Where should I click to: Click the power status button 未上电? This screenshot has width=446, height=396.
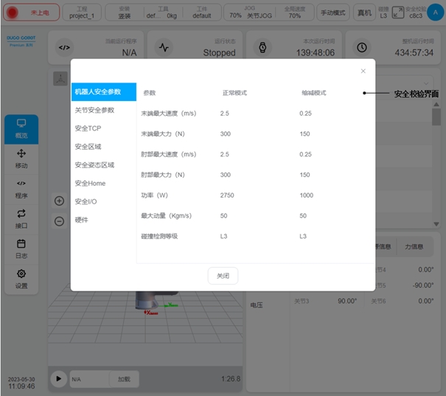(32, 13)
